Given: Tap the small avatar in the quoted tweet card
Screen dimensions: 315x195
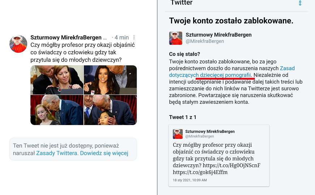Looking at the screenshot, I should (x=178, y=134).
